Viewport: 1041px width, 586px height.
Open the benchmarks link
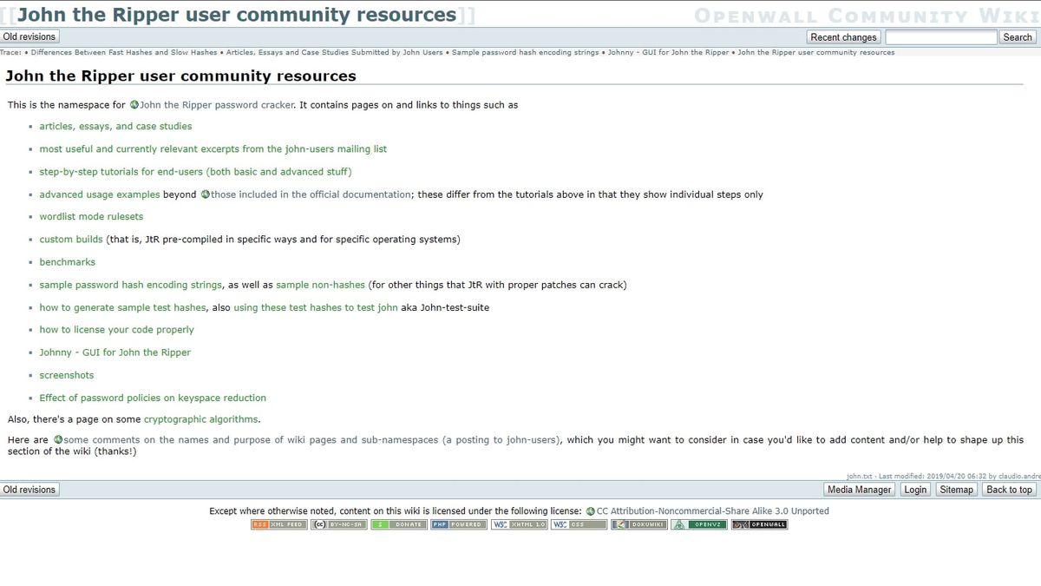coord(67,262)
